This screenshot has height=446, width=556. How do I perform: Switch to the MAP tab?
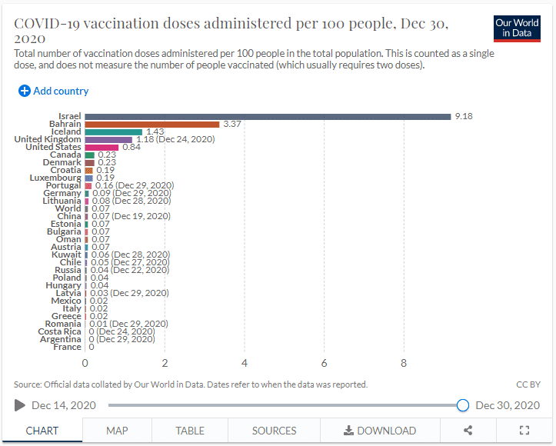117,431
